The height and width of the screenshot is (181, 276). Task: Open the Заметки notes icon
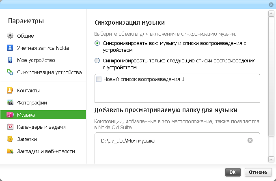[10, 139]
